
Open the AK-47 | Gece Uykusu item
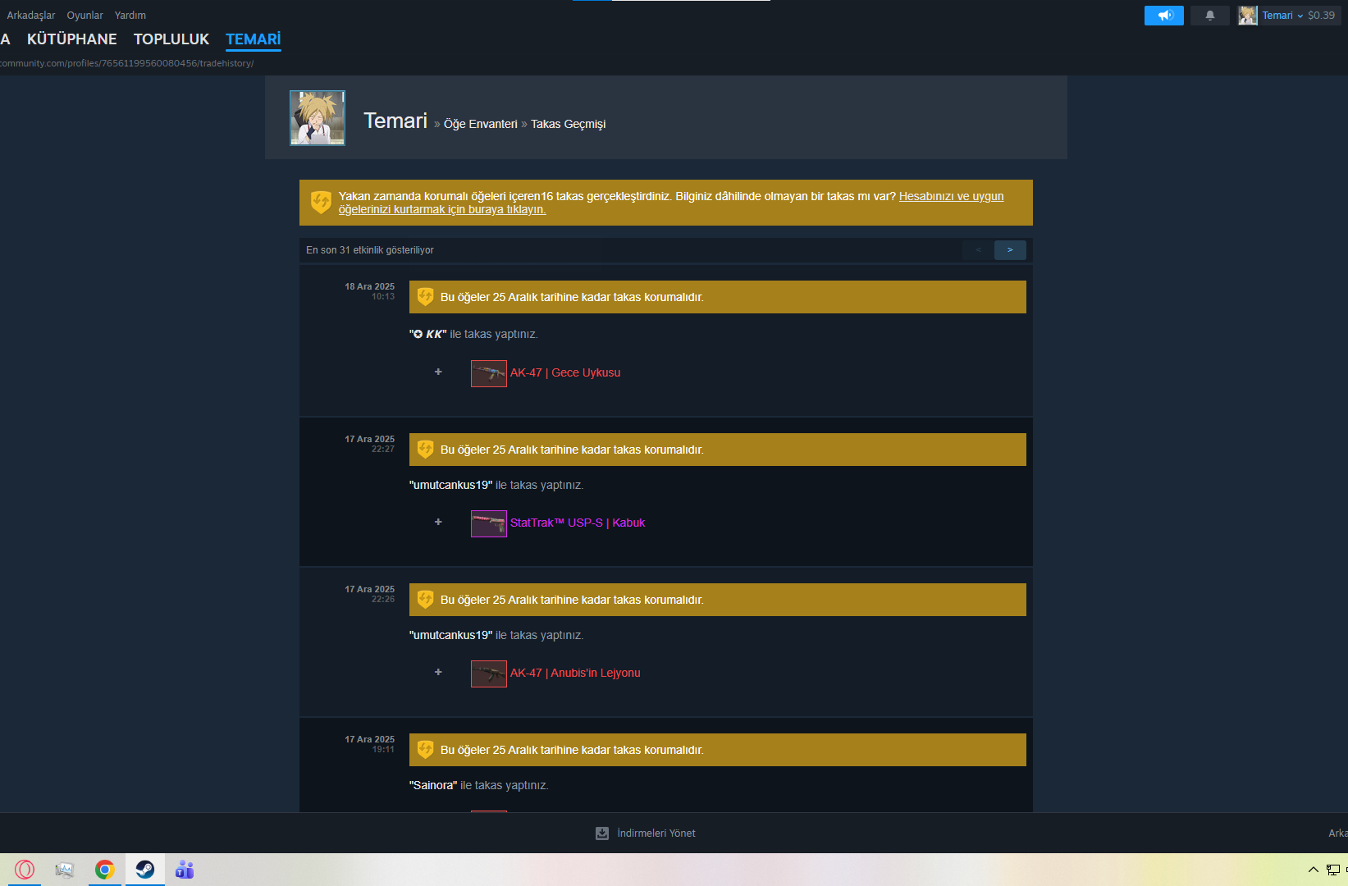565,372
